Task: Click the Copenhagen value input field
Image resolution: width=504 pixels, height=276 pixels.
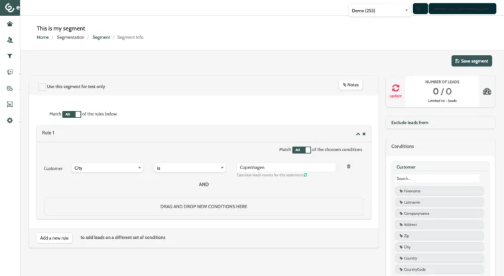Action: coord(286,167)
